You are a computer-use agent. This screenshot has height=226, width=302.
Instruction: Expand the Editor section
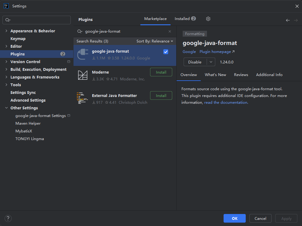tap(6, 46)
